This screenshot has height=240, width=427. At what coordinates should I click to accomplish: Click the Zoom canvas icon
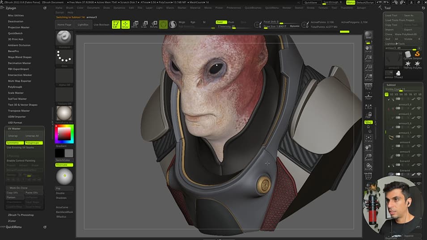[368, 58]
